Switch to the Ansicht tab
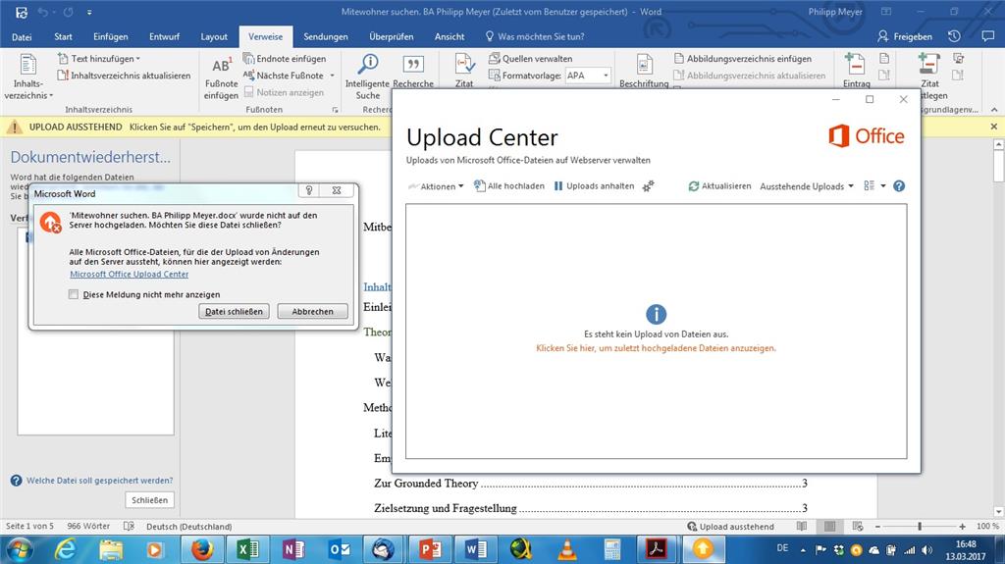1005x564 pixels. pos(450,36)
